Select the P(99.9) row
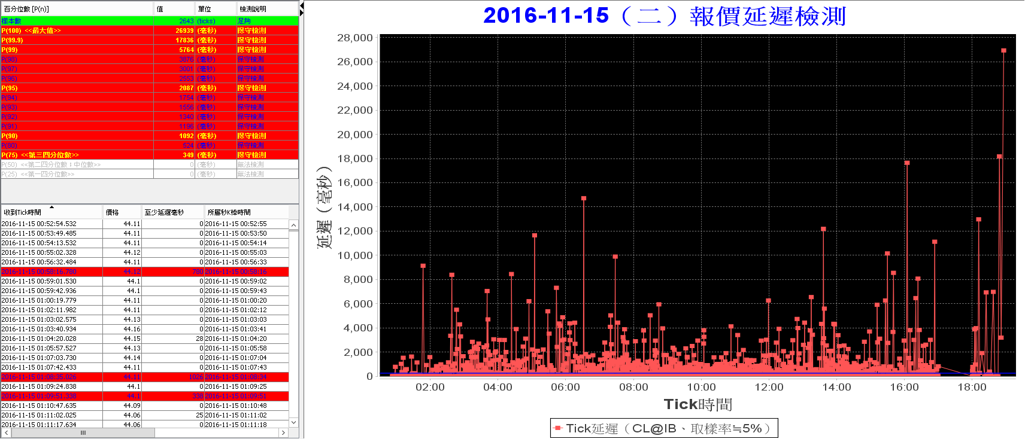1025x439 pixels. click(x=150, y=40)
